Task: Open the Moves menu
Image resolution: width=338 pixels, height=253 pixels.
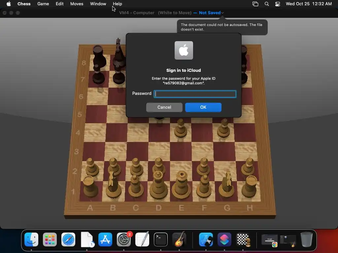Action: tap(77, 4)
